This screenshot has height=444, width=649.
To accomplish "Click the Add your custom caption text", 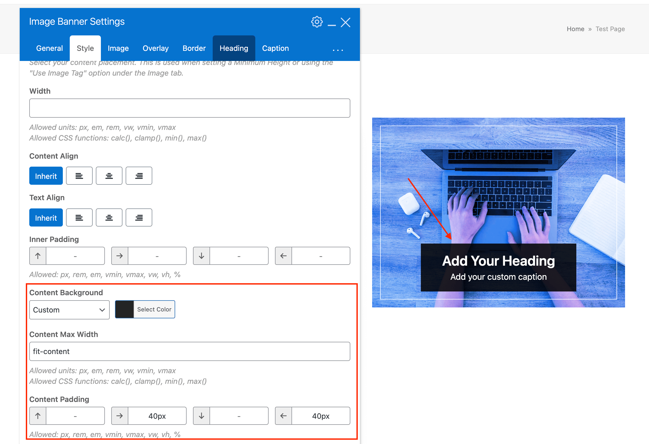I will click(x=499, y=277).
